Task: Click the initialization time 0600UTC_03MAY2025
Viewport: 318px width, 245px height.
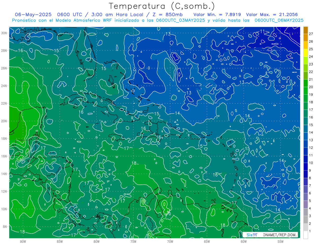Action: coord(180,20)
